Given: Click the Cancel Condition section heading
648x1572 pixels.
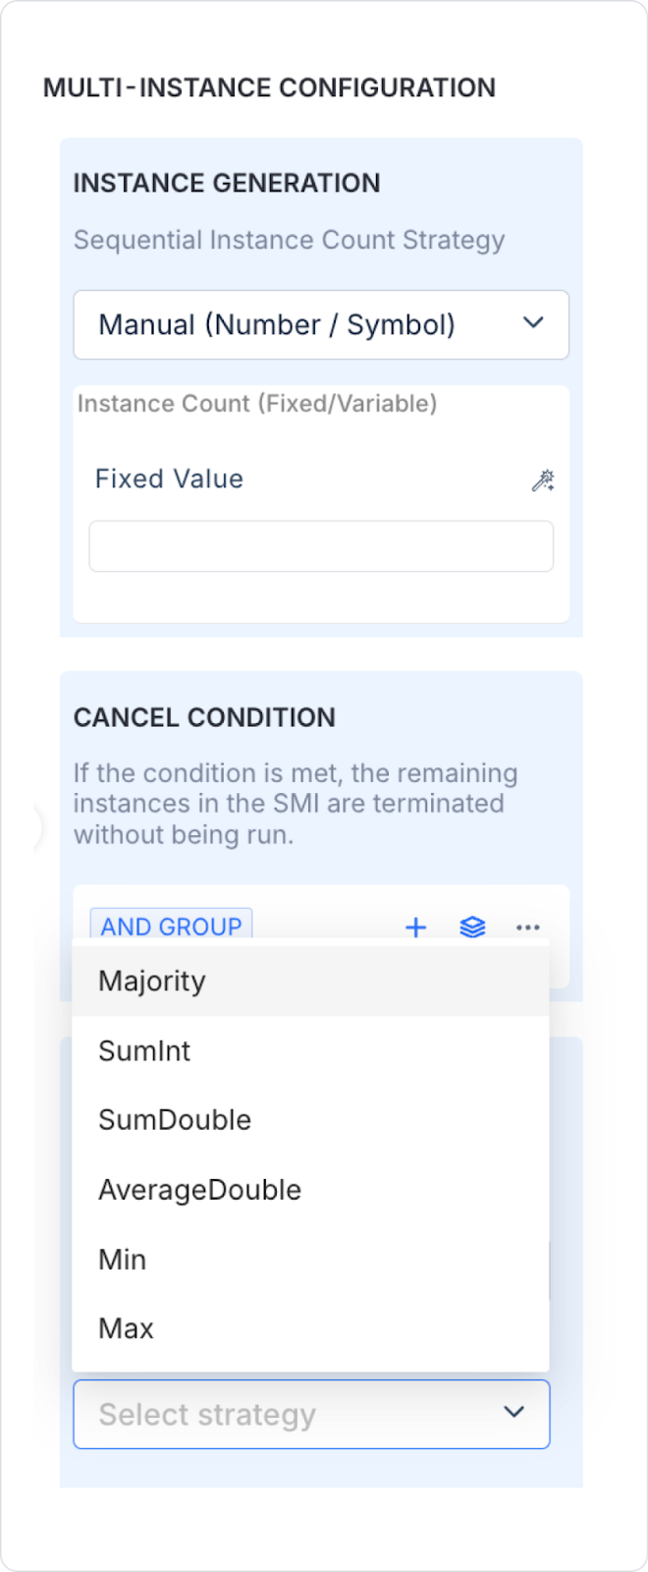Looking at the screenshot, I should [204, 717].
